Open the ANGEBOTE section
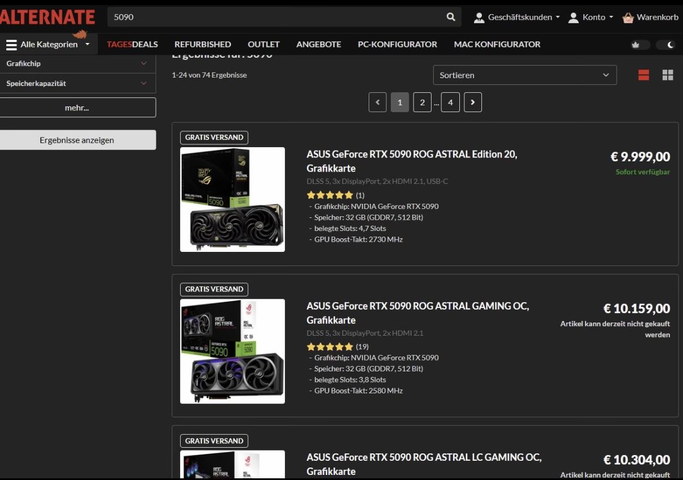This screenshot has height=480, width=683. coord(319,44)
